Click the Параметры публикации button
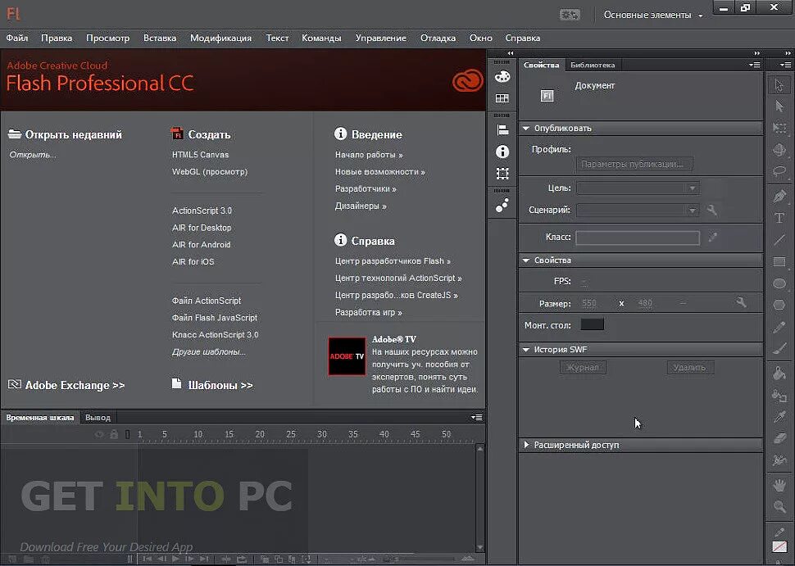 (x=634, y=164)
